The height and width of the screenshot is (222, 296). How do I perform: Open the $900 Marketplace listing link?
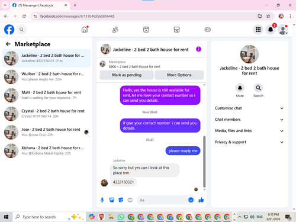tap(134, 67)
